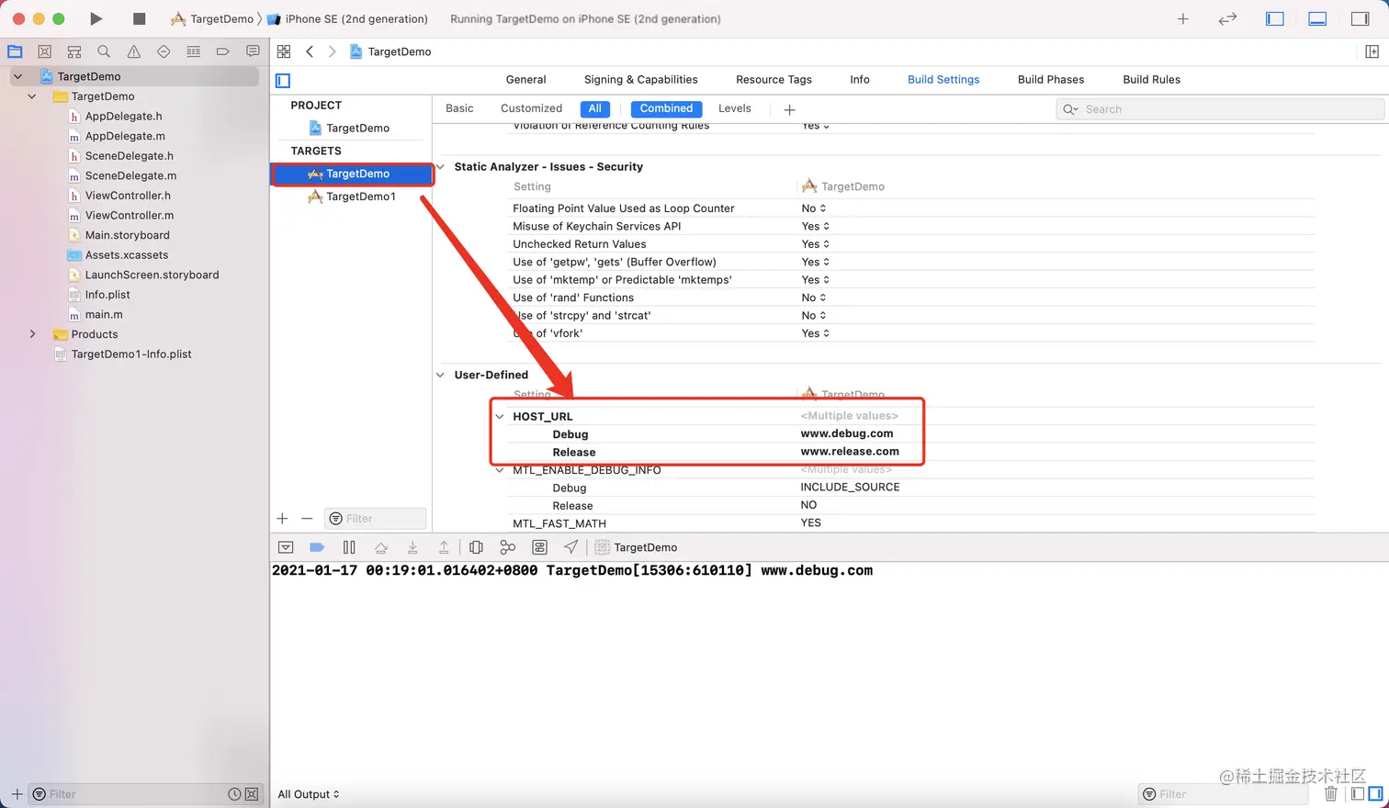Add an editor pane on the right
This screenshot has height=808, width=1389.
1372,51
